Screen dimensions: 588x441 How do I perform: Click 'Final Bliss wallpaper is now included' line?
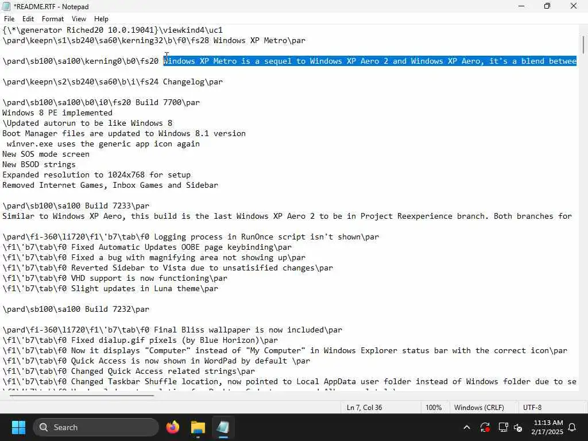(172, 330)
